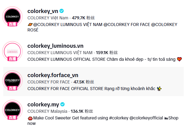Open colorkey.forface_vn profile avatar
188x133 pixels.
click(x=12, y=79)
